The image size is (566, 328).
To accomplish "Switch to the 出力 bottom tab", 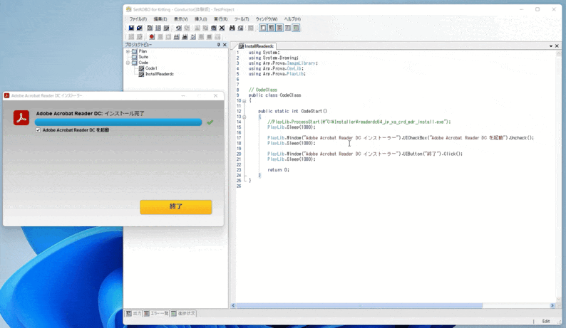I will [x=133, y=313].
